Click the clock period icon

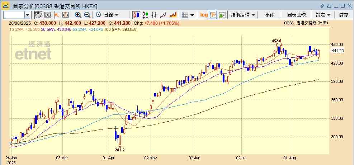99,15
